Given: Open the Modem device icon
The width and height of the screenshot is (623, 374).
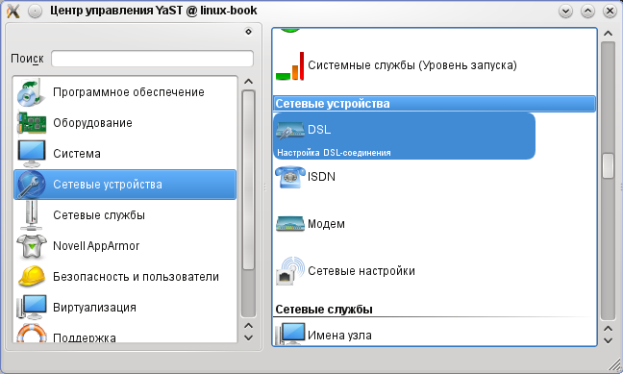Looking at the screenshot, I should 290,224.
